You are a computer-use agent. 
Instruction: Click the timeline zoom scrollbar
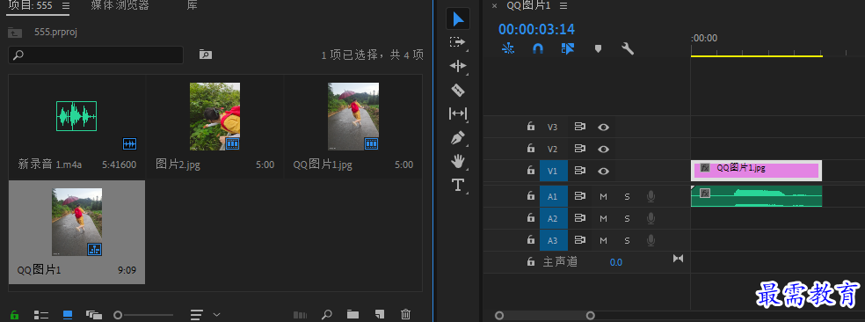click(x=545, y=315)
